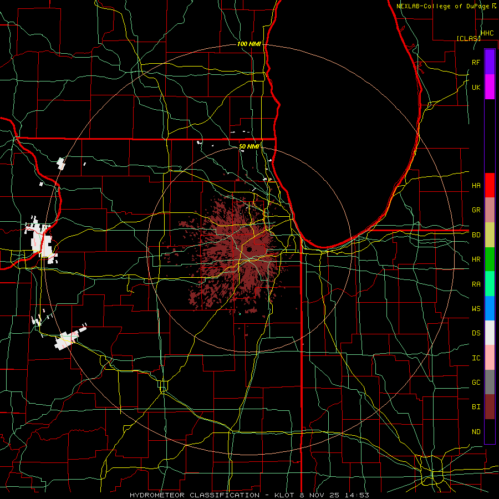Click the UK legend label
499x499 pixels.
pyautogui.click(x=476, y=87)
